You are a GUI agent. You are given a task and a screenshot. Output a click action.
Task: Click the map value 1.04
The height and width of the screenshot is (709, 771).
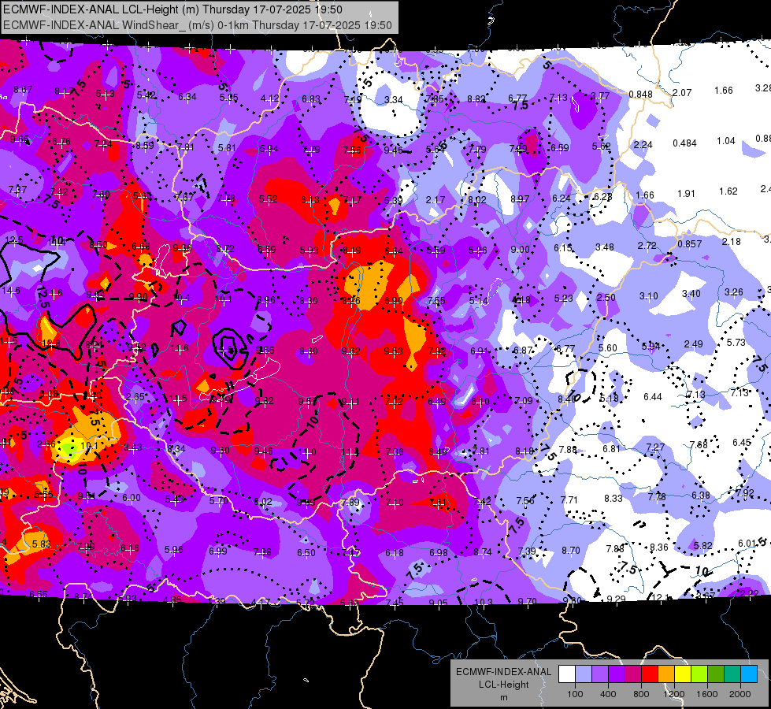pos(726,141)
